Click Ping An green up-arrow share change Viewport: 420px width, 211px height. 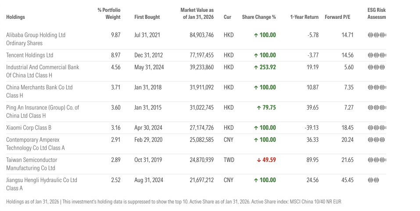266,108
